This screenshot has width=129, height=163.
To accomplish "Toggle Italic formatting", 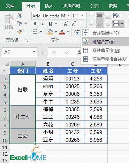I will point(43,24).
